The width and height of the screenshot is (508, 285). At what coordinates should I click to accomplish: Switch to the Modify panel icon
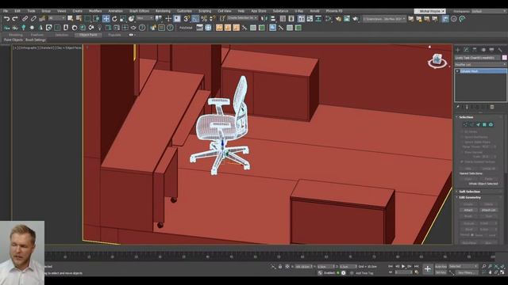[x=466, y=50]
